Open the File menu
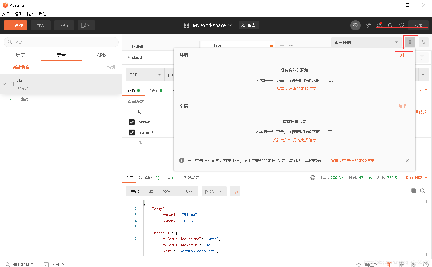The image size is (432, 267). [6, 14]
